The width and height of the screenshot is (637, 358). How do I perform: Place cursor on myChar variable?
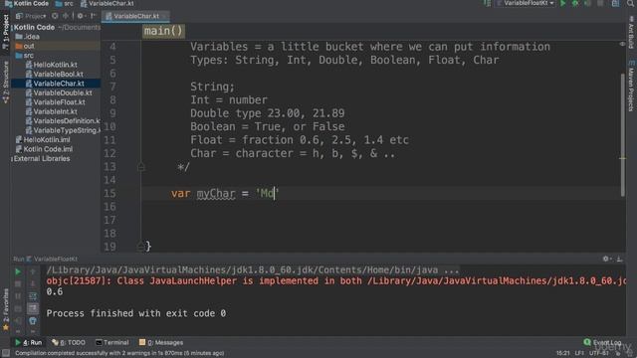click(216, 194)
